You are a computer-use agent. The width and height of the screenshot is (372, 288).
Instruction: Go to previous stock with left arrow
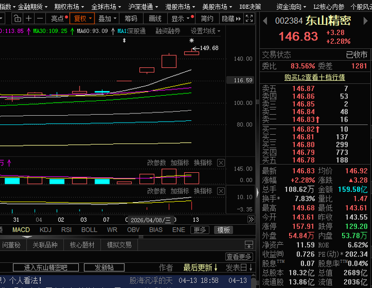pos(265,21)
